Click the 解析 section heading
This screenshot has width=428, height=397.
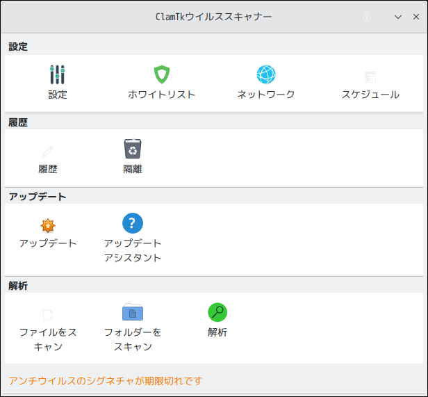click(x=18, y=286)
